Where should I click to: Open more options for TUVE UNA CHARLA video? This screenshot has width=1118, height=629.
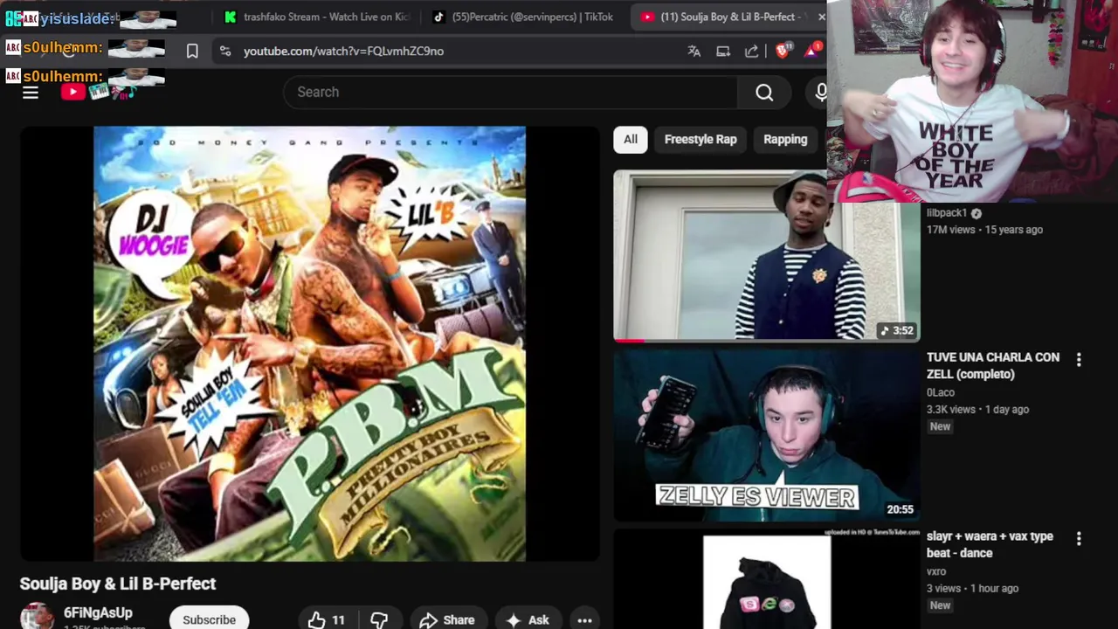point(1079,359)
